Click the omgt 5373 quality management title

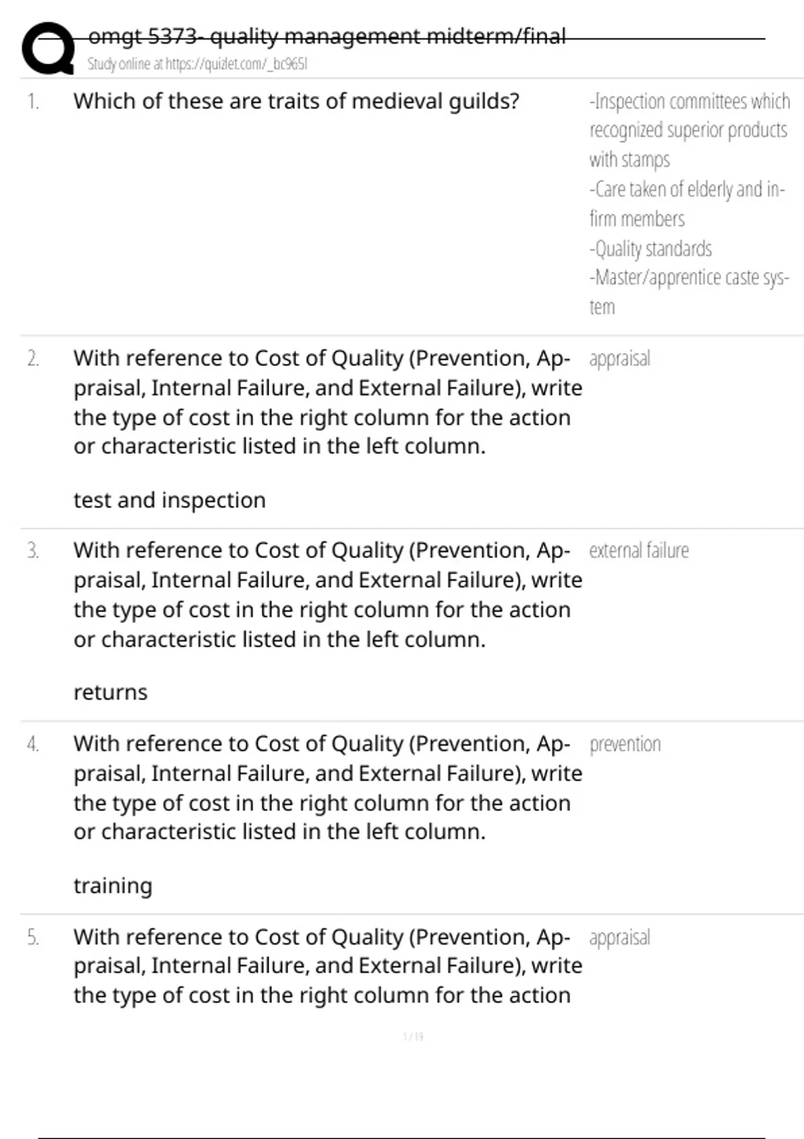point(327,36)
